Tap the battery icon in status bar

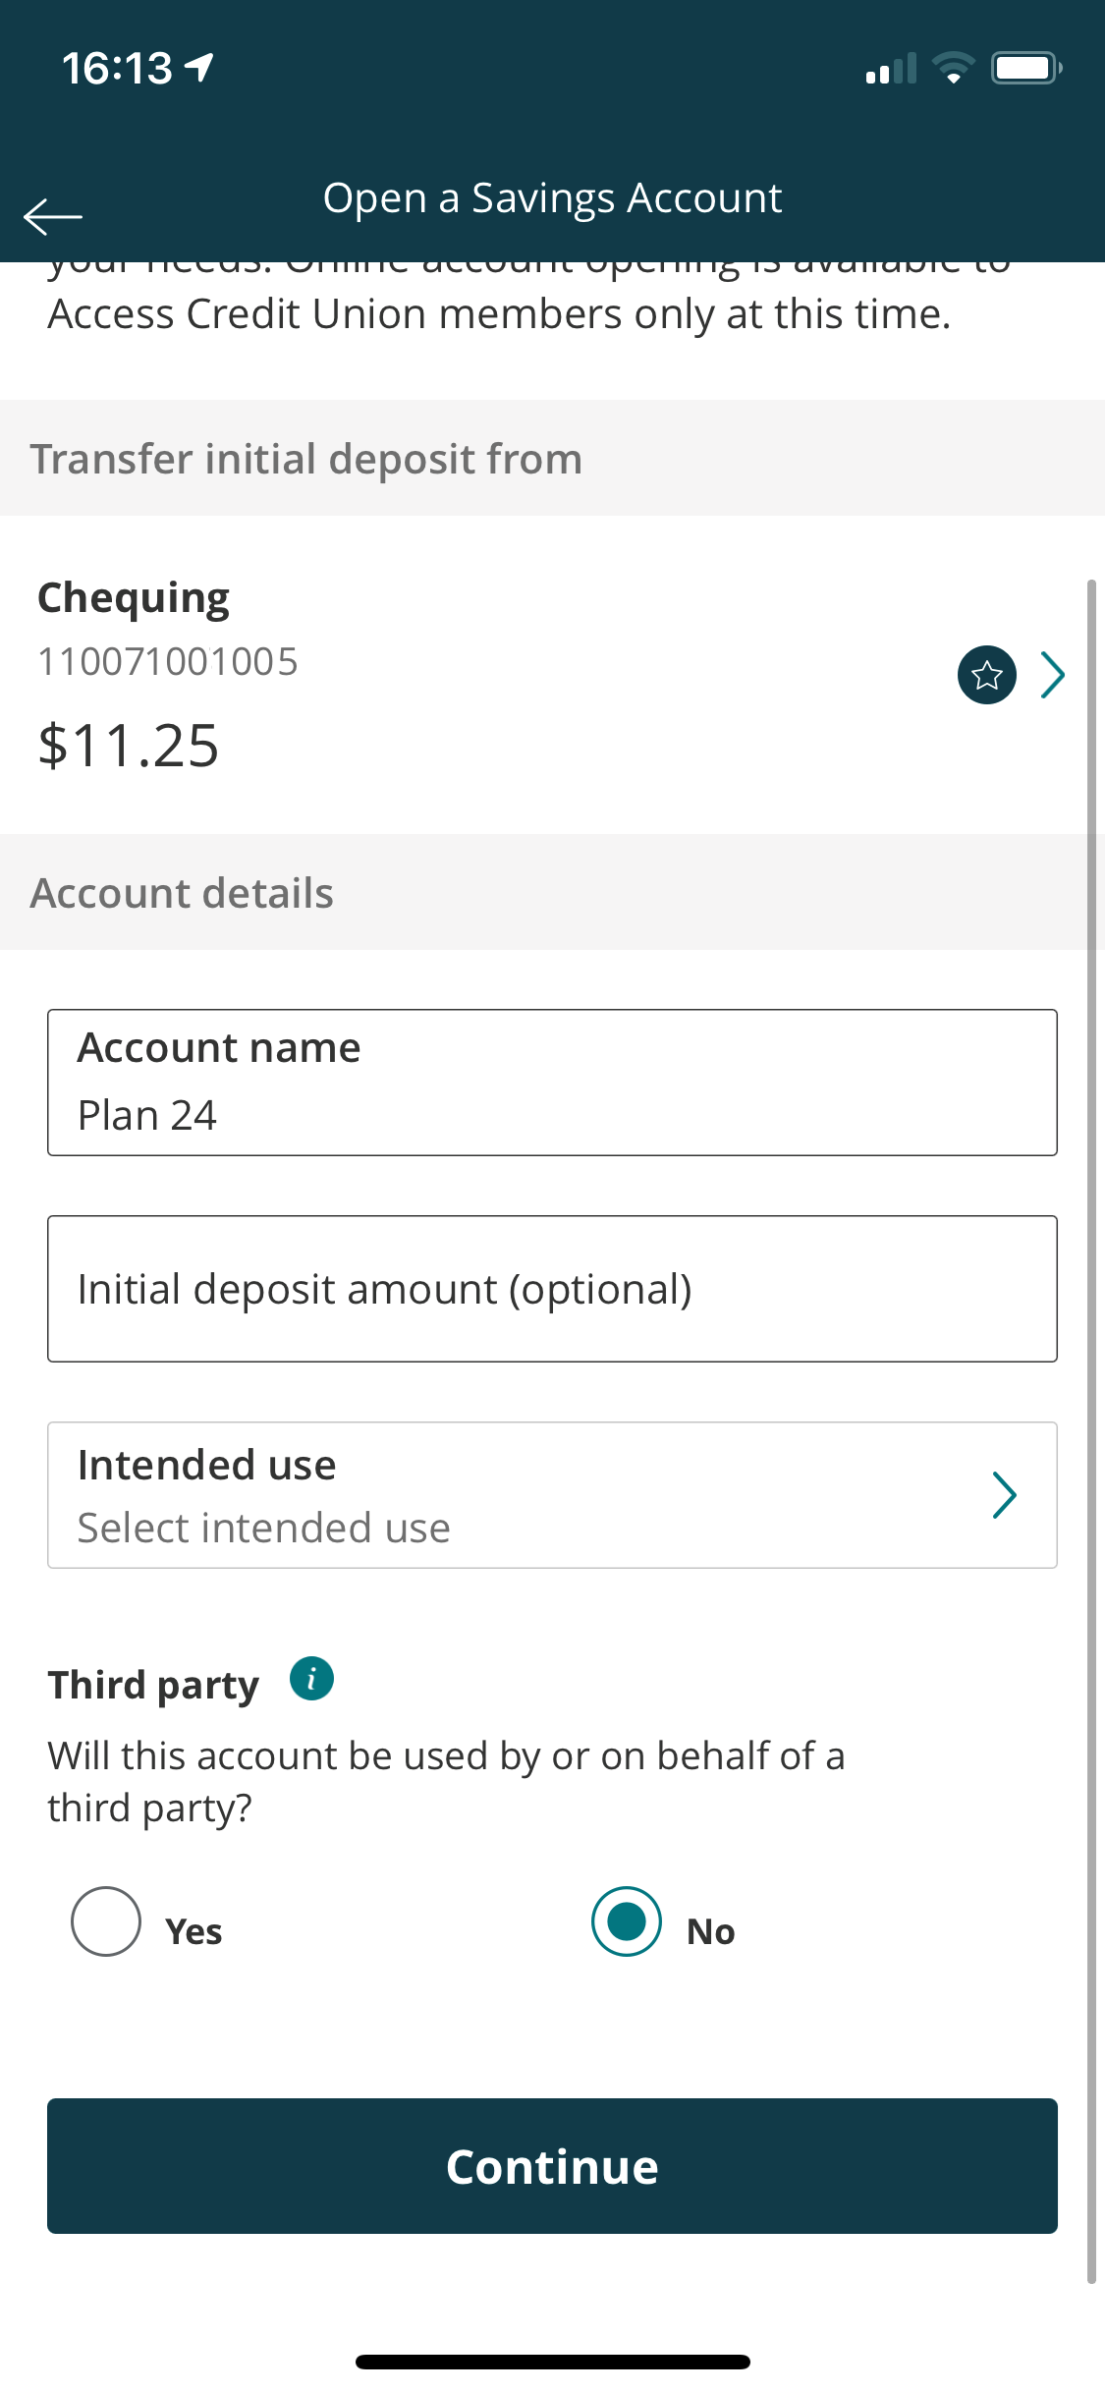1026,68
